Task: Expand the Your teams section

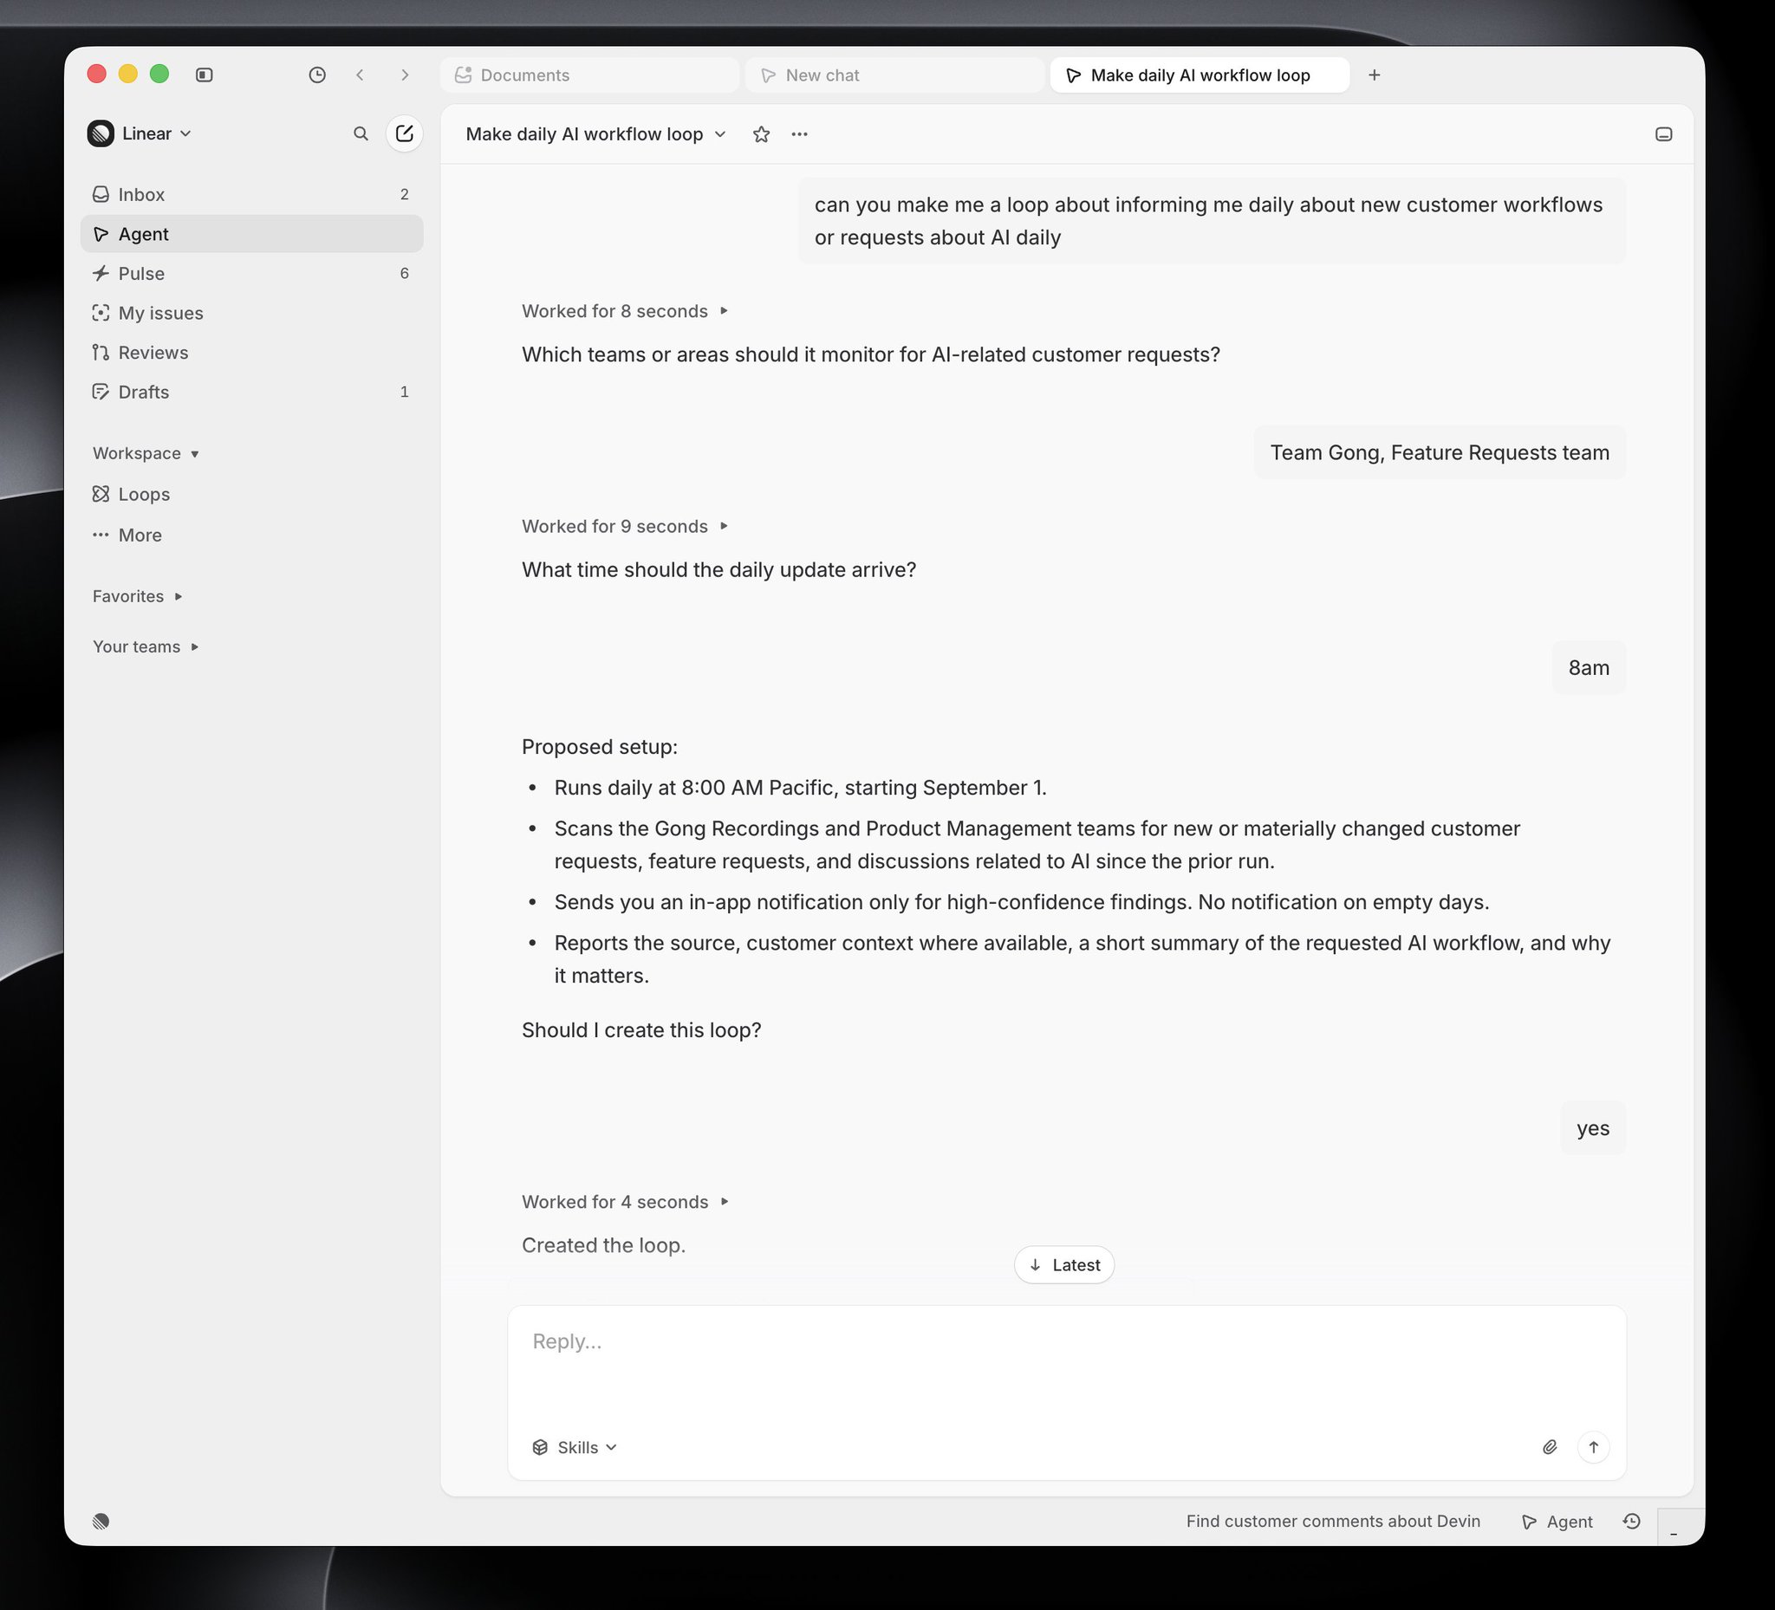Action: tap(146, 646)
